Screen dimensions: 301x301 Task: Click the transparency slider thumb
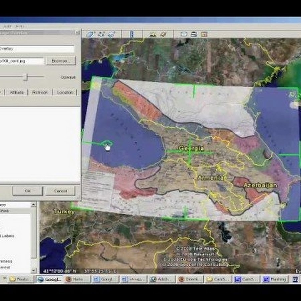pos(26,77)
